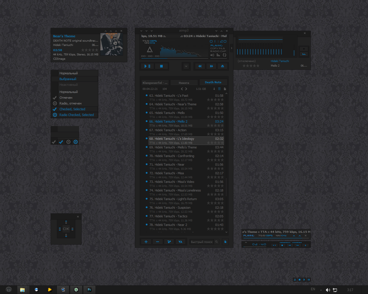368x294 pixels.
Task: Toggle the equalizer bars icon in main player
Action: (218, 55)
